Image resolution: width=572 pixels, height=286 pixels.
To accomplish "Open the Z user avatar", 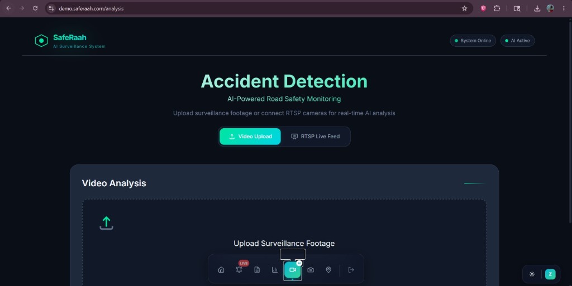I will [550, 274].
